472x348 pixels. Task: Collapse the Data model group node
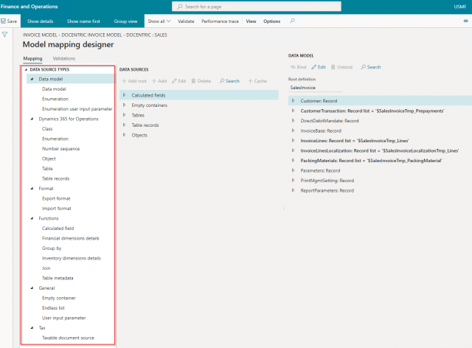[x=32, y=79]
